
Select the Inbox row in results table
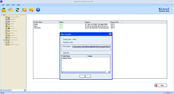100,26
